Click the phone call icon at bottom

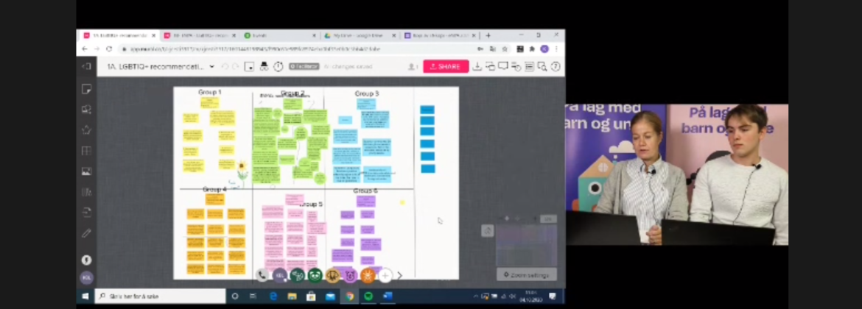tap(262, 275)
